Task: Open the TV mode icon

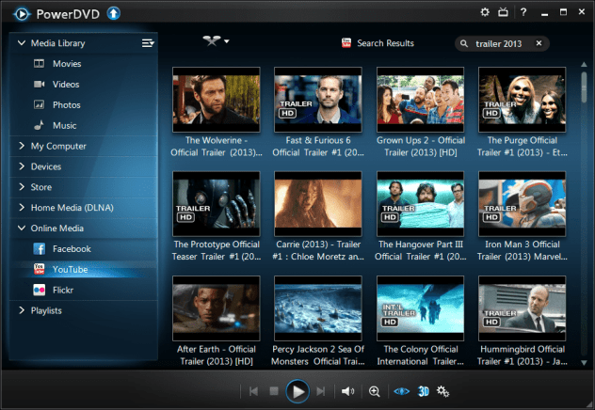Action: (x=506, y=12)
